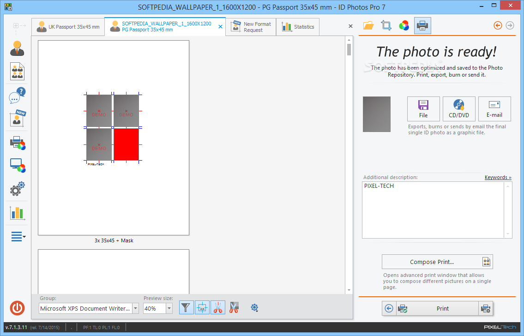Open the single person photo tool in sidebar

[x=17, y=48]
